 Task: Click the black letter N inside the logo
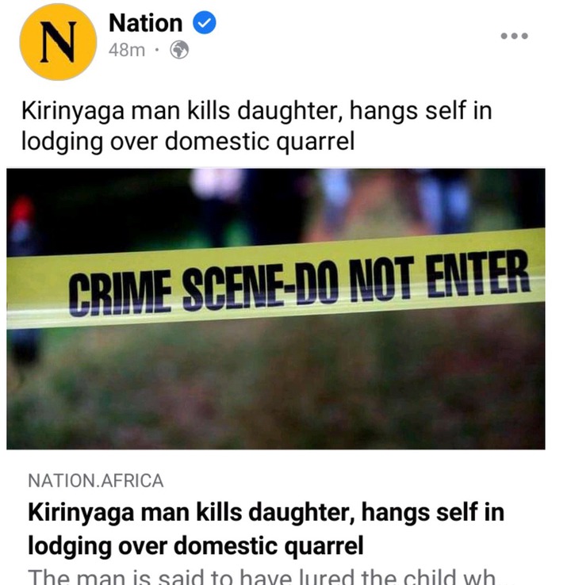click(x=58, y=42)
